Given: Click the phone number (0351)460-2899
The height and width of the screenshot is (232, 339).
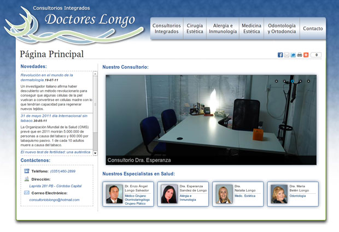Looking at the screenshot, I should pos(63,171).
